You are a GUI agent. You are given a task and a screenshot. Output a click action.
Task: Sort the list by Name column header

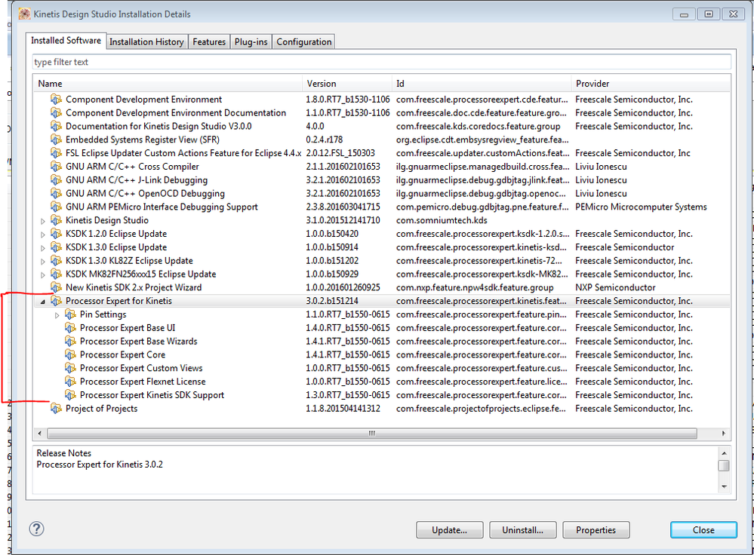tap(168, 84)
